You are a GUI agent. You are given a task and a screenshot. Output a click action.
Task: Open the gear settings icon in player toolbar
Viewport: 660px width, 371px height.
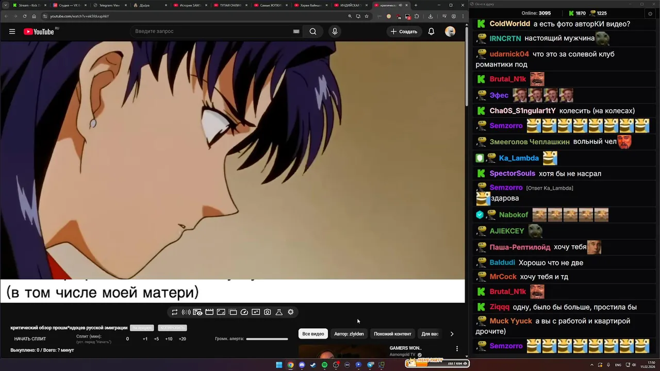(x=291, y=312)
